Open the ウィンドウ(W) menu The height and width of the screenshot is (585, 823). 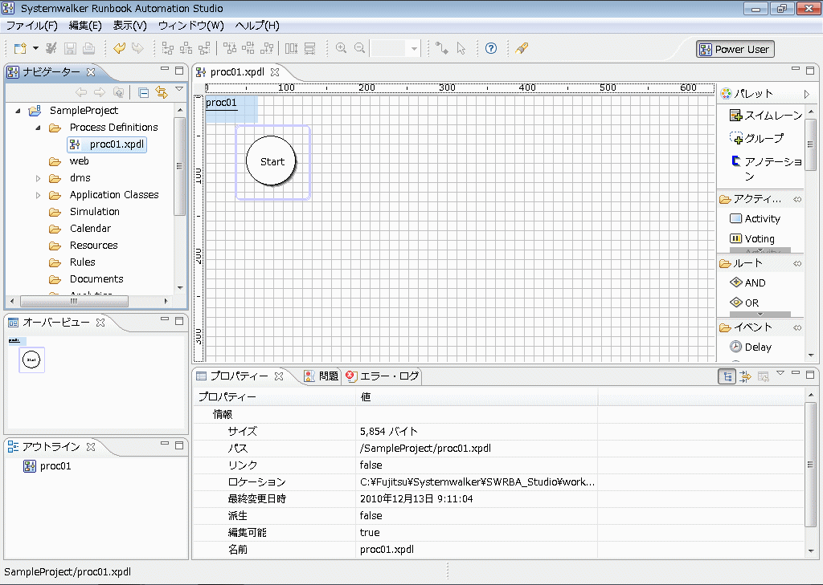coord(191,26)
